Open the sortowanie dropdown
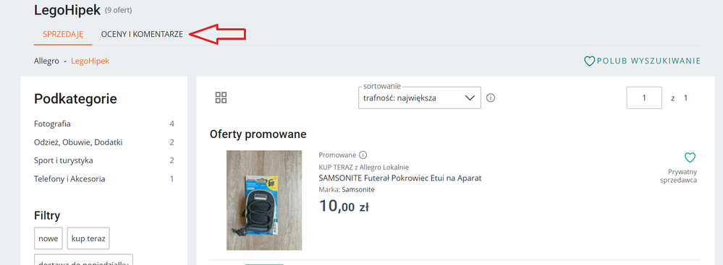The height and width of the screenshot is (265, 723). (x=420, y=97)
